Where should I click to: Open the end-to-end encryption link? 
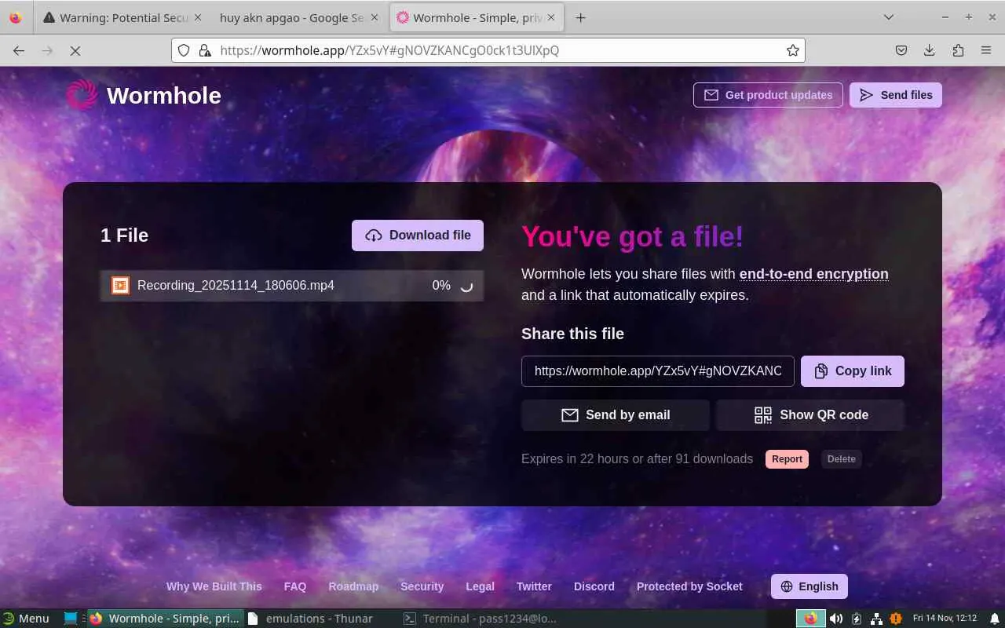[x=814, y=274]
